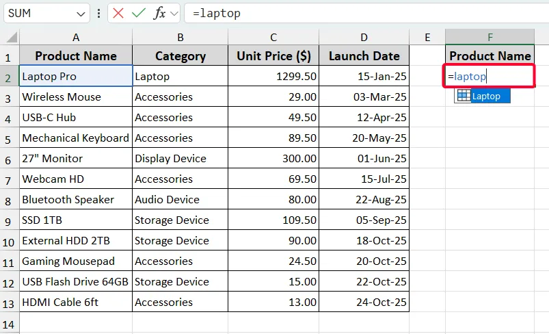Click the price cell 300.00
549x334 pixels.
273,158
